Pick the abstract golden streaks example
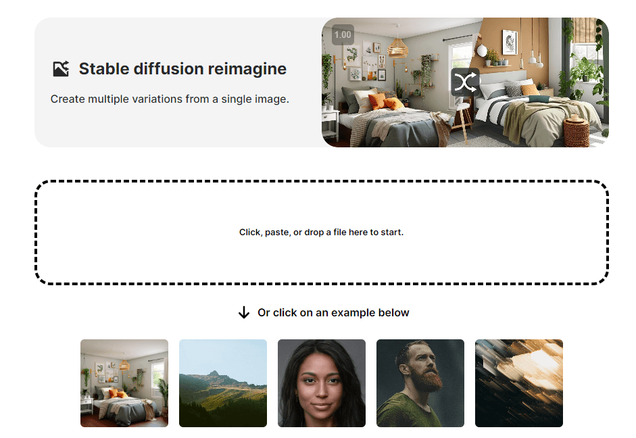Image resolution: width=636 pixels, height=438 pixels. click(x=519, y=383)
